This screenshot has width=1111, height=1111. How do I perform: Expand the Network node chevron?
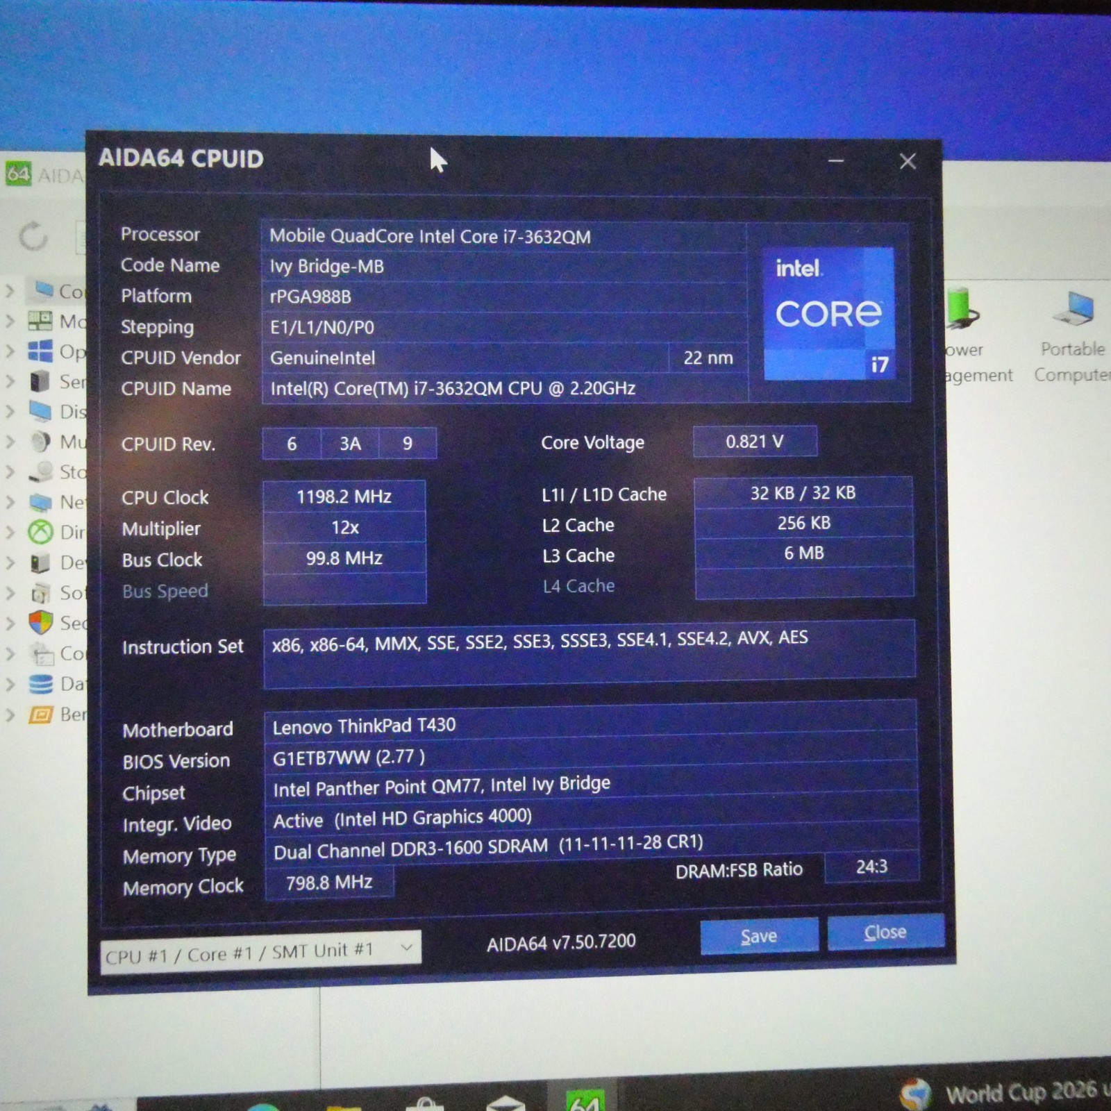pos(10,502)
